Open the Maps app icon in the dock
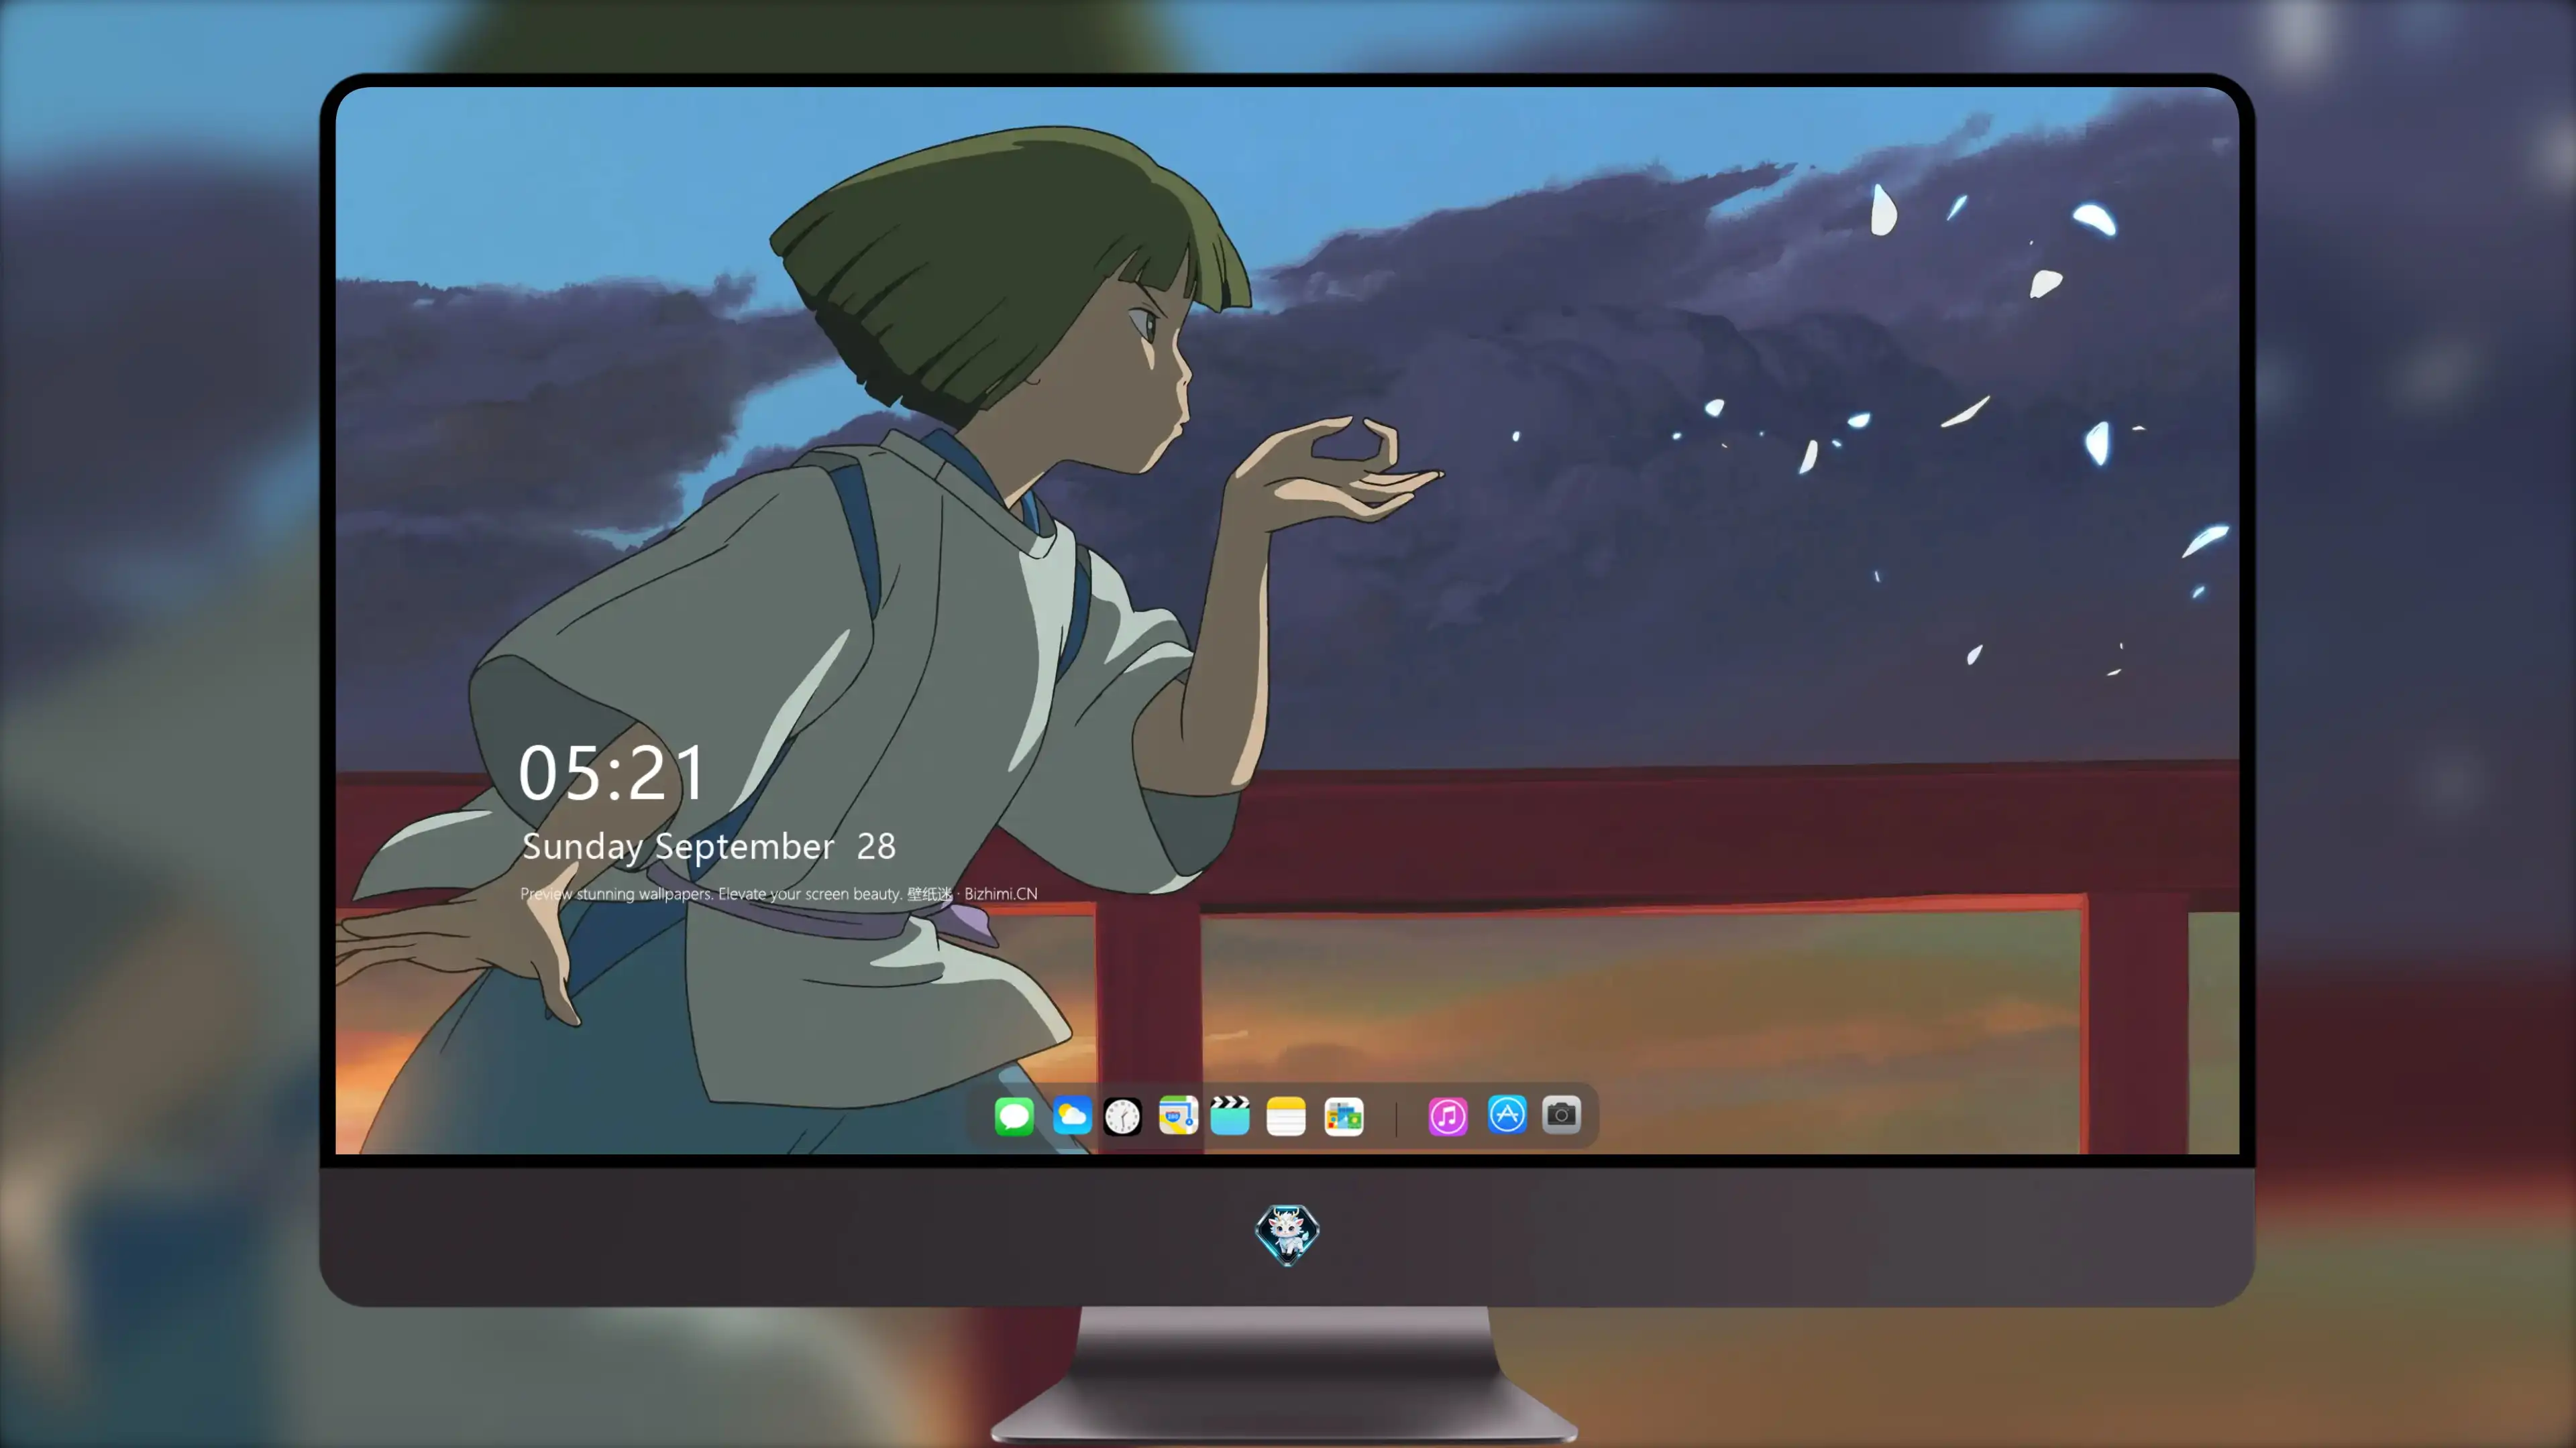Screen dimensions: 2576x1448 [1178, 1115]
